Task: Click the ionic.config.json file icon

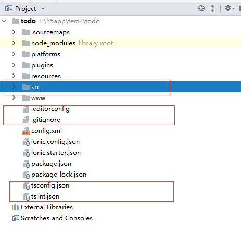Action: 27,142
